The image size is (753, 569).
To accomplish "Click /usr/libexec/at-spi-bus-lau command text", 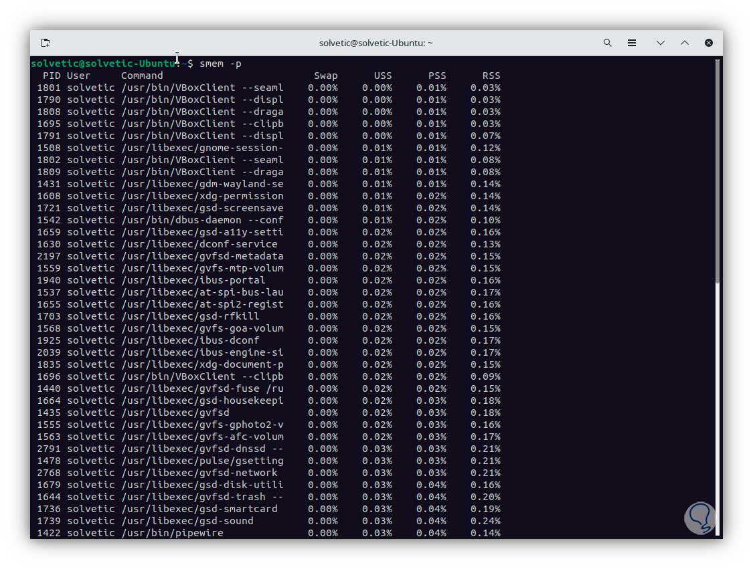I will [202, 292].
